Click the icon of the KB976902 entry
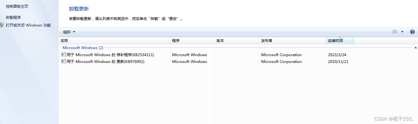418x124 pixels. pos(64,62)
